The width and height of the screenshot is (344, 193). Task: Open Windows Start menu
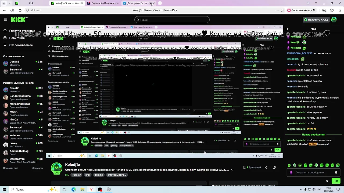coord(4,189)
